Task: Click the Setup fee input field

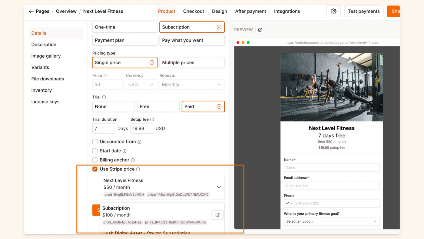Action: pos(142,128)
